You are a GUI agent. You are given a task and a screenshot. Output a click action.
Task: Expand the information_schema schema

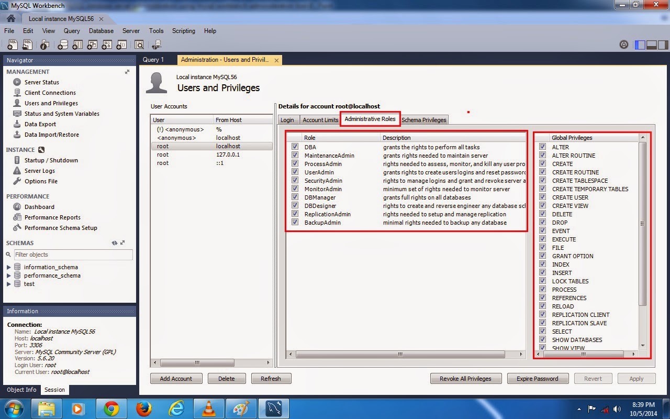point(9,267)
